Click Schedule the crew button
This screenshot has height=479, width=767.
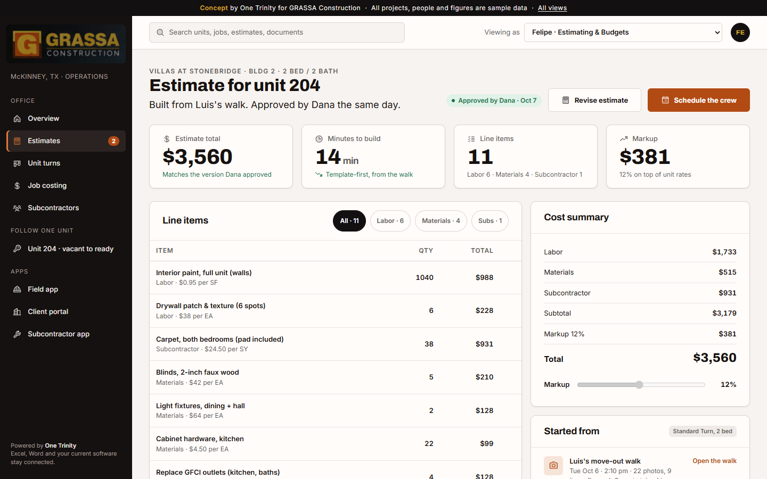699,100
